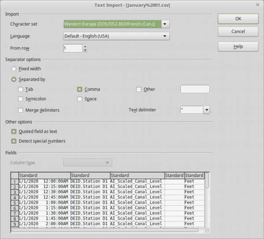264x239 pixels.
Task: Toggle the Merge delimiters checkbox
Action: pyautogui.click(x=21, y=110)
